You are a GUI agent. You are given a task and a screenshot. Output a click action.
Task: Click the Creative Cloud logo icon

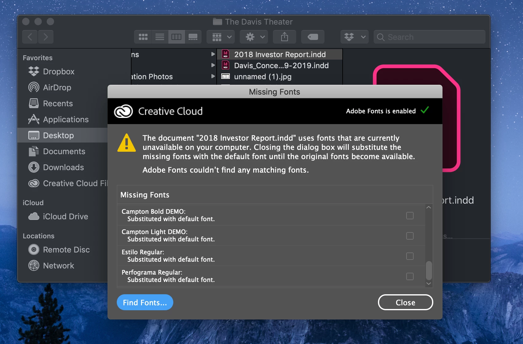pos(123,111)
